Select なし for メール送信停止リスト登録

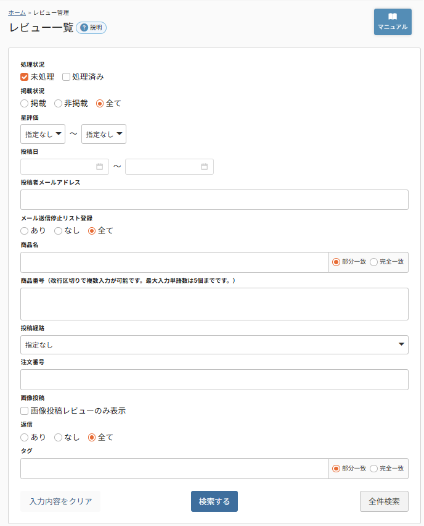[x=57, y=230]
